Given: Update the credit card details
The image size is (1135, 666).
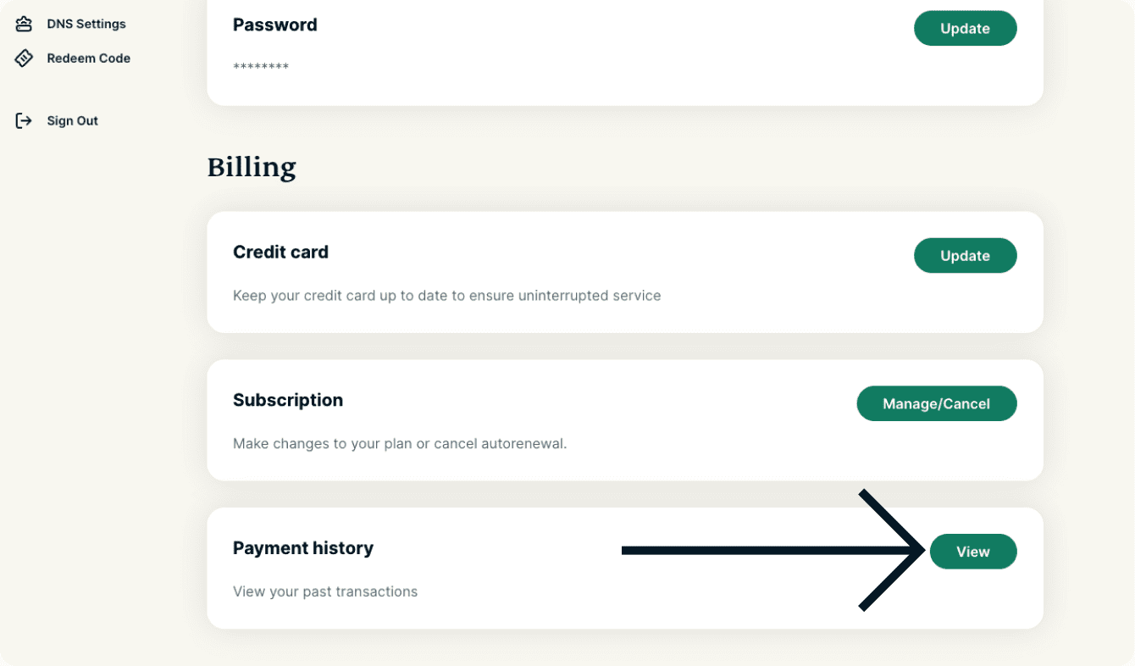Looking at the screenshot, I should [965, 256].
